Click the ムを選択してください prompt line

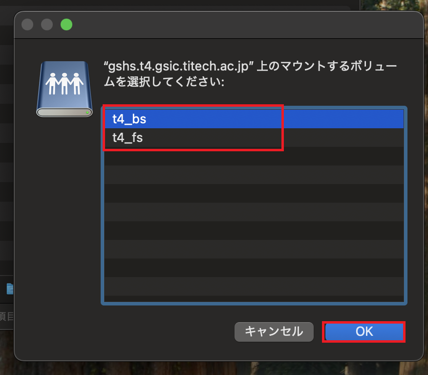point(164,82)
